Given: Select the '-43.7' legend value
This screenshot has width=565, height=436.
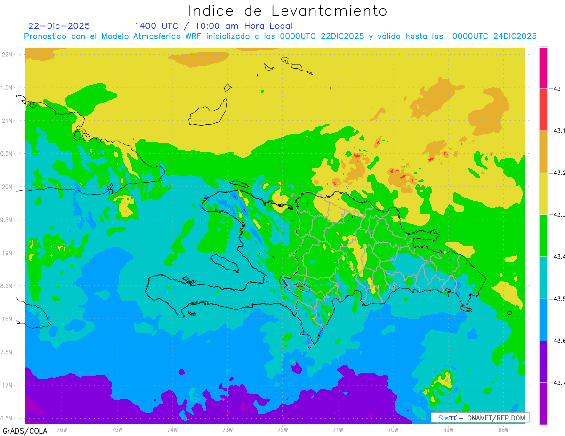Looking at the screenshot, I should [557, 383].
